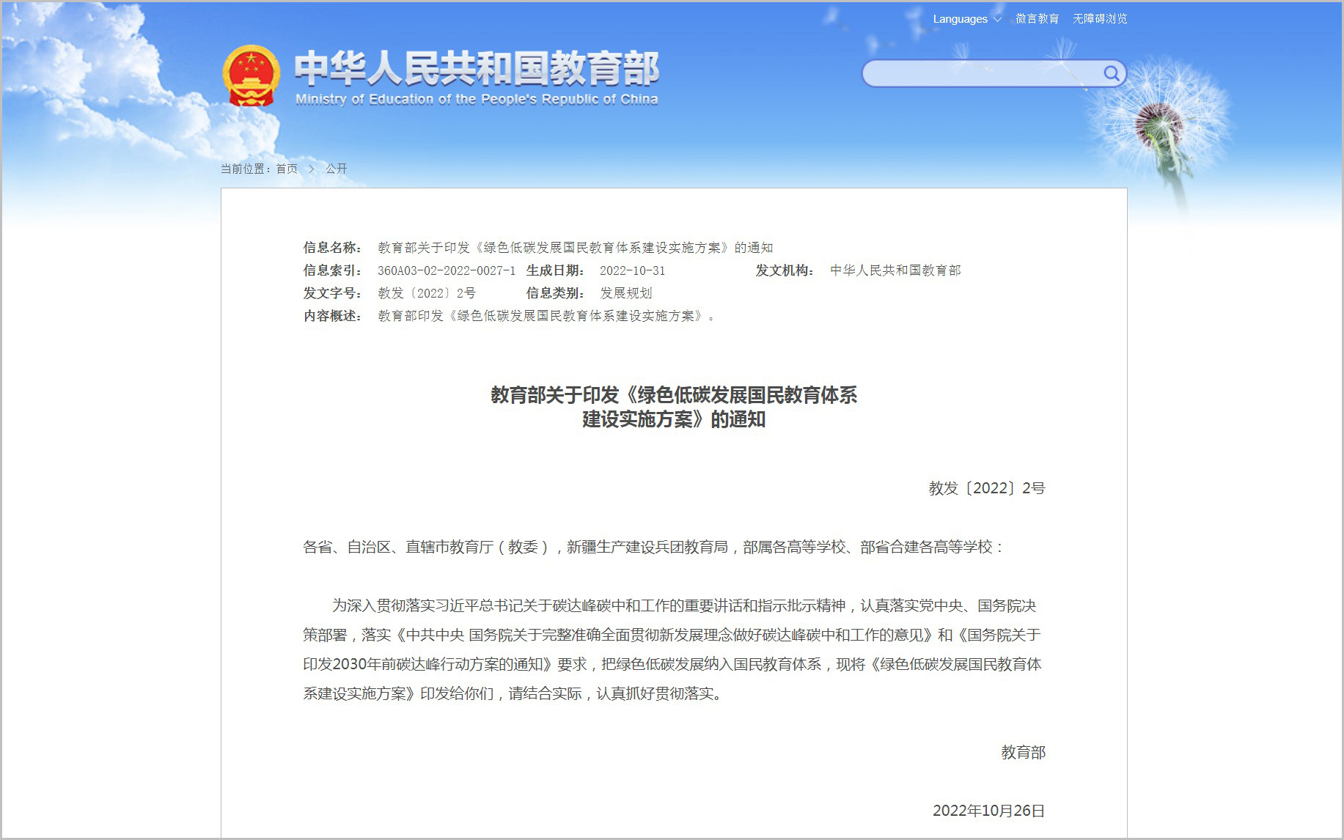Click the Ministry of Education banner title
1344x840 pixels.
click(x=477, y=70)
